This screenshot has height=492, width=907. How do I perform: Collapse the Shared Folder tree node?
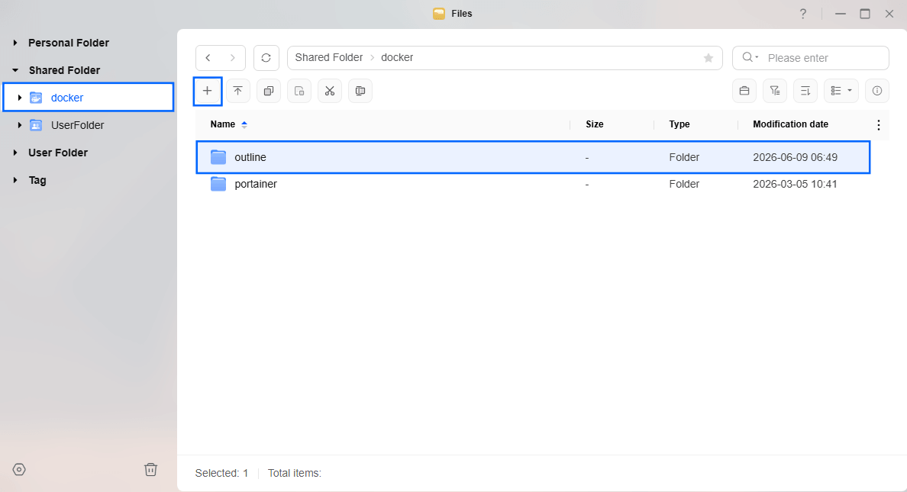pos(15,70)
